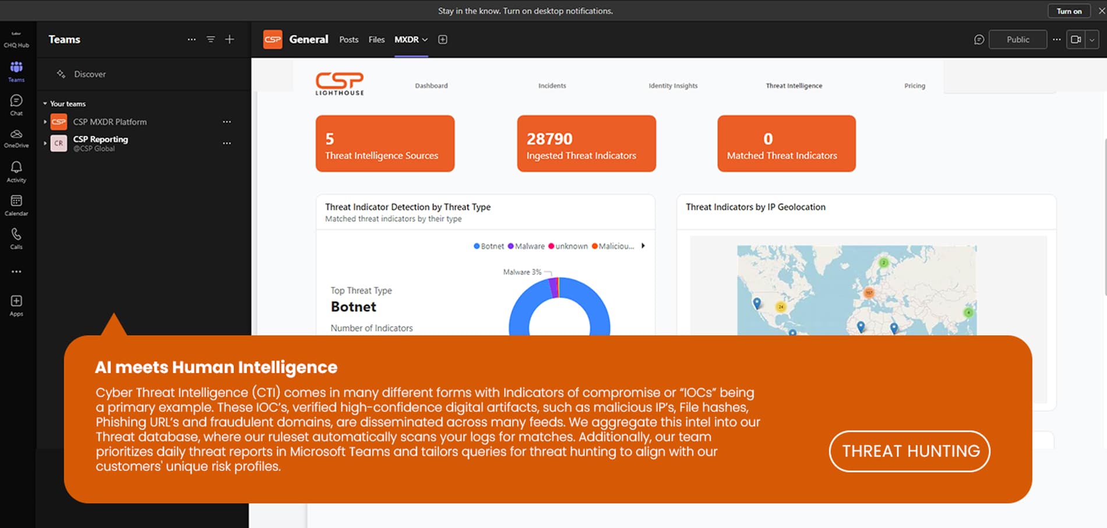Open more options for CSP Reporting

pyautogui.click(x=227, y=143)
